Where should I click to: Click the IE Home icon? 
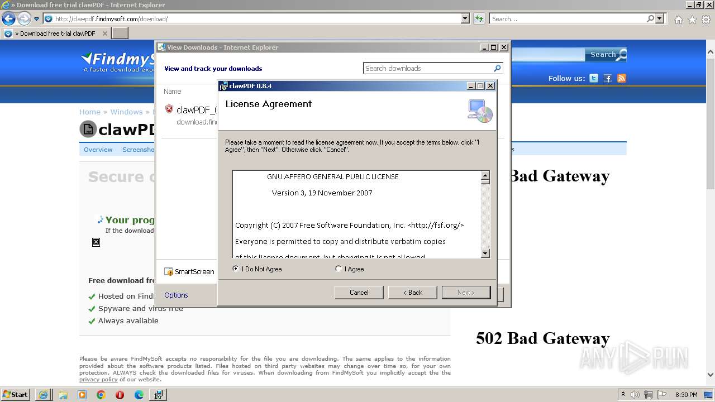point(678,20)
